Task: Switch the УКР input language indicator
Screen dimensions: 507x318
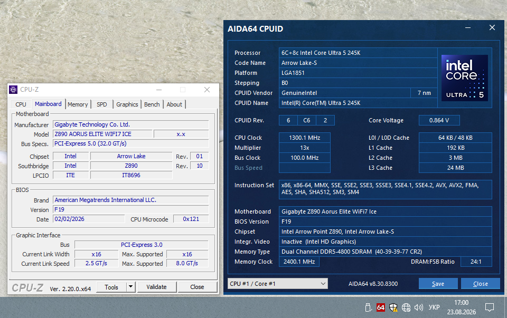Action: [x=434, y=307]
